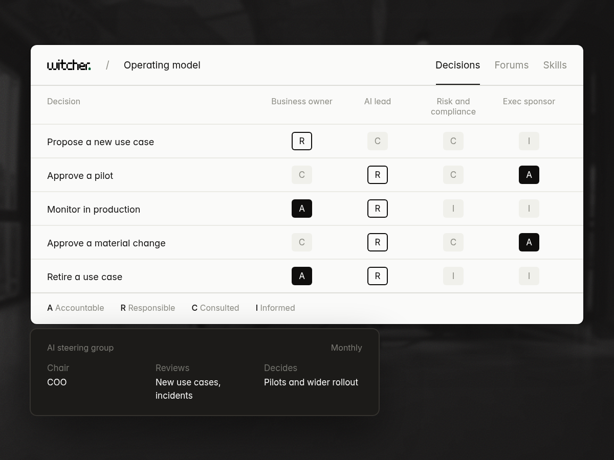Select the COO chair value
The width and height of the screenshot is (614, 460).
pyautogui.click(x=57, y=382)
